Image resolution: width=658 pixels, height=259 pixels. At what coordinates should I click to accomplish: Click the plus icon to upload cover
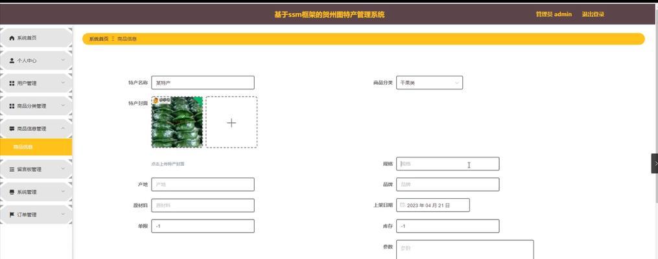tap(231, 122)
